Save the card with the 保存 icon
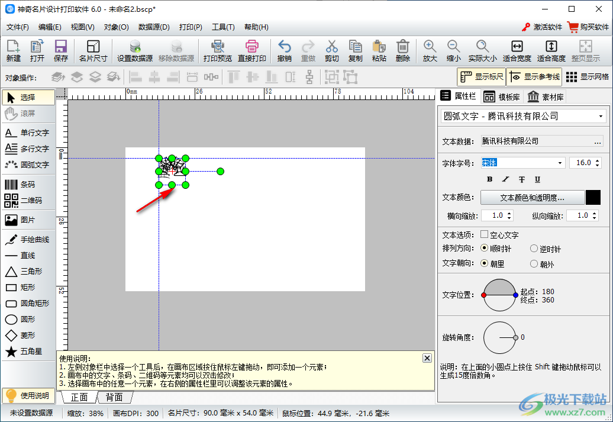The width and height of the screenshot is (613, 422). point(60,51)
